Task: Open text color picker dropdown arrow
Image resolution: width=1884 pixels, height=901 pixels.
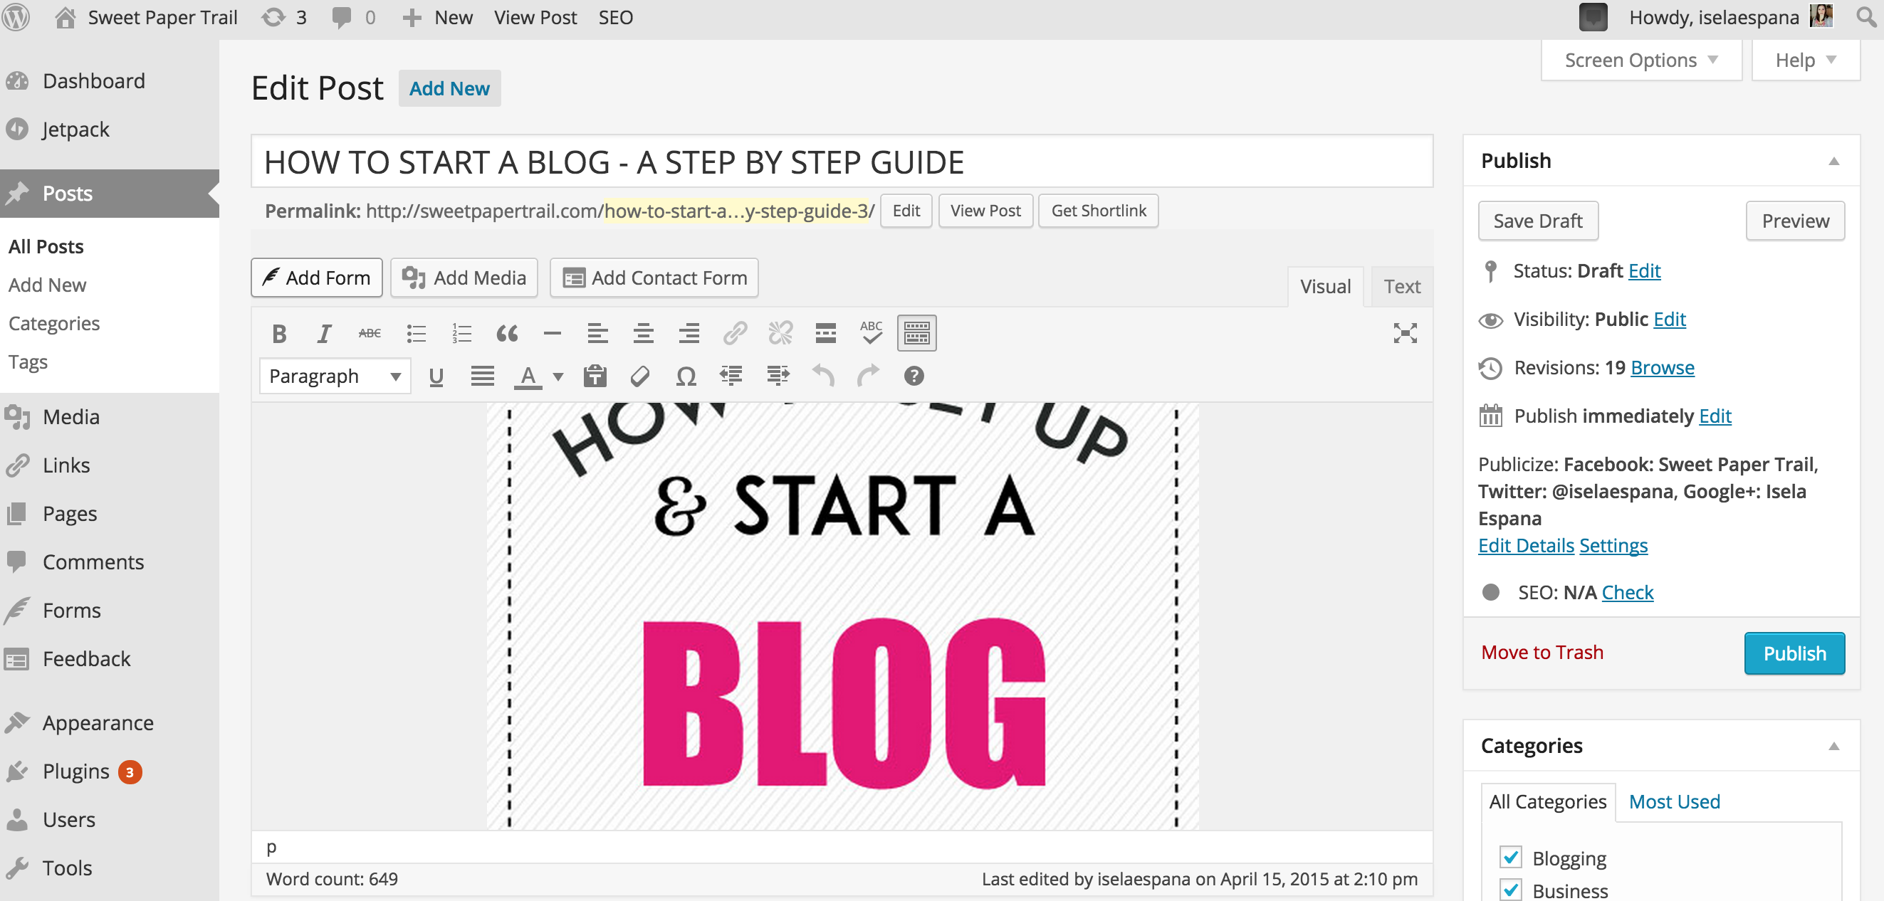Action: coord(558,377)
